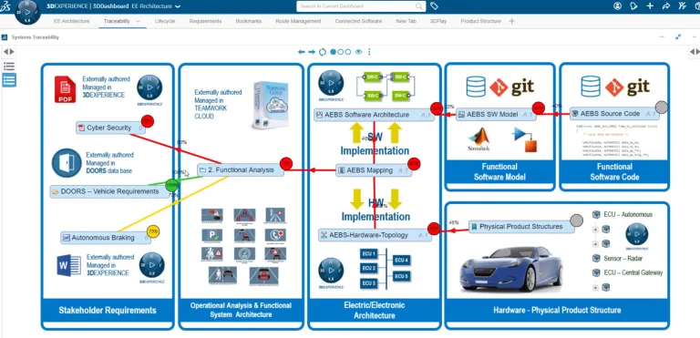700x338 pixels.
Task: Expand tree node above Sensor – Radar
Action: pyautogui.click(x=595, y=244)
